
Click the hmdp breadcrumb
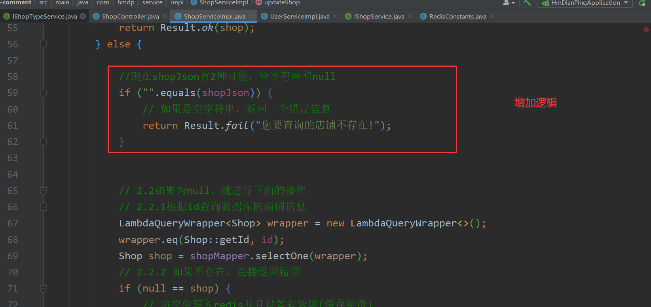click(126, 2)
